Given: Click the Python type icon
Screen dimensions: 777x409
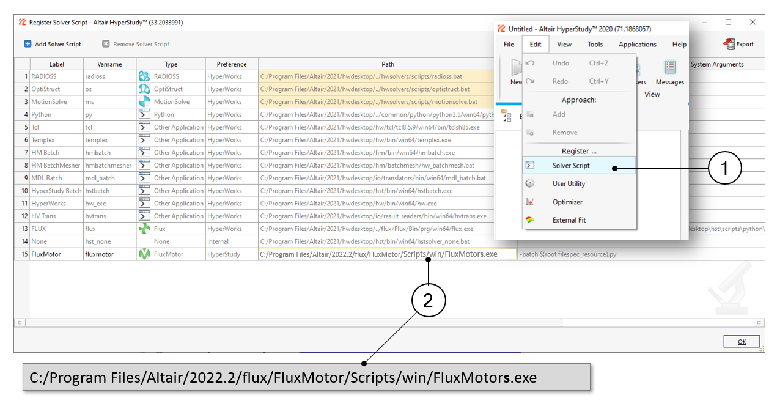Looking at the screenshot, I should click(144, 114).
